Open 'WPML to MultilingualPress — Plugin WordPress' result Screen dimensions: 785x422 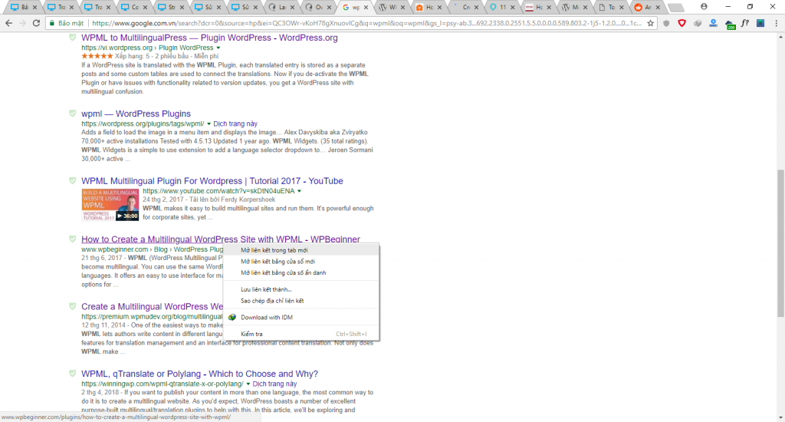pyautogui.click(x=209, y=38)
